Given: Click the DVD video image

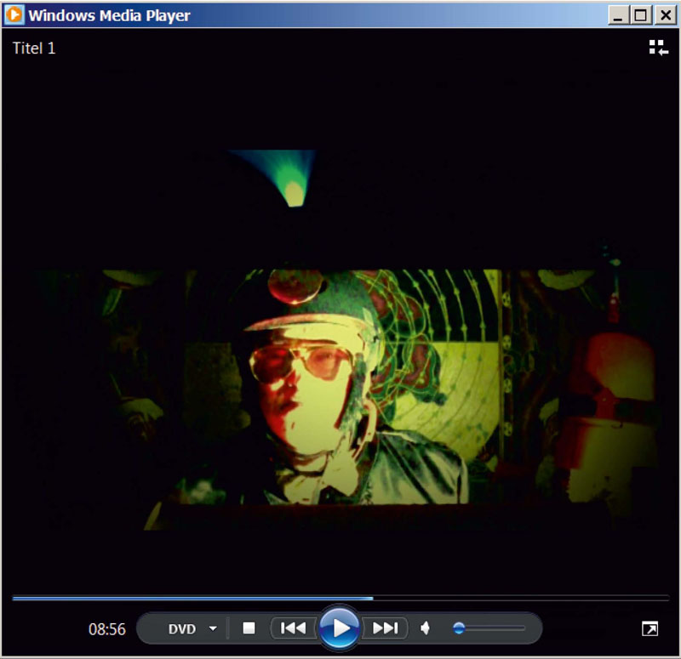Looking at the screenshot, I should (340, 338).
